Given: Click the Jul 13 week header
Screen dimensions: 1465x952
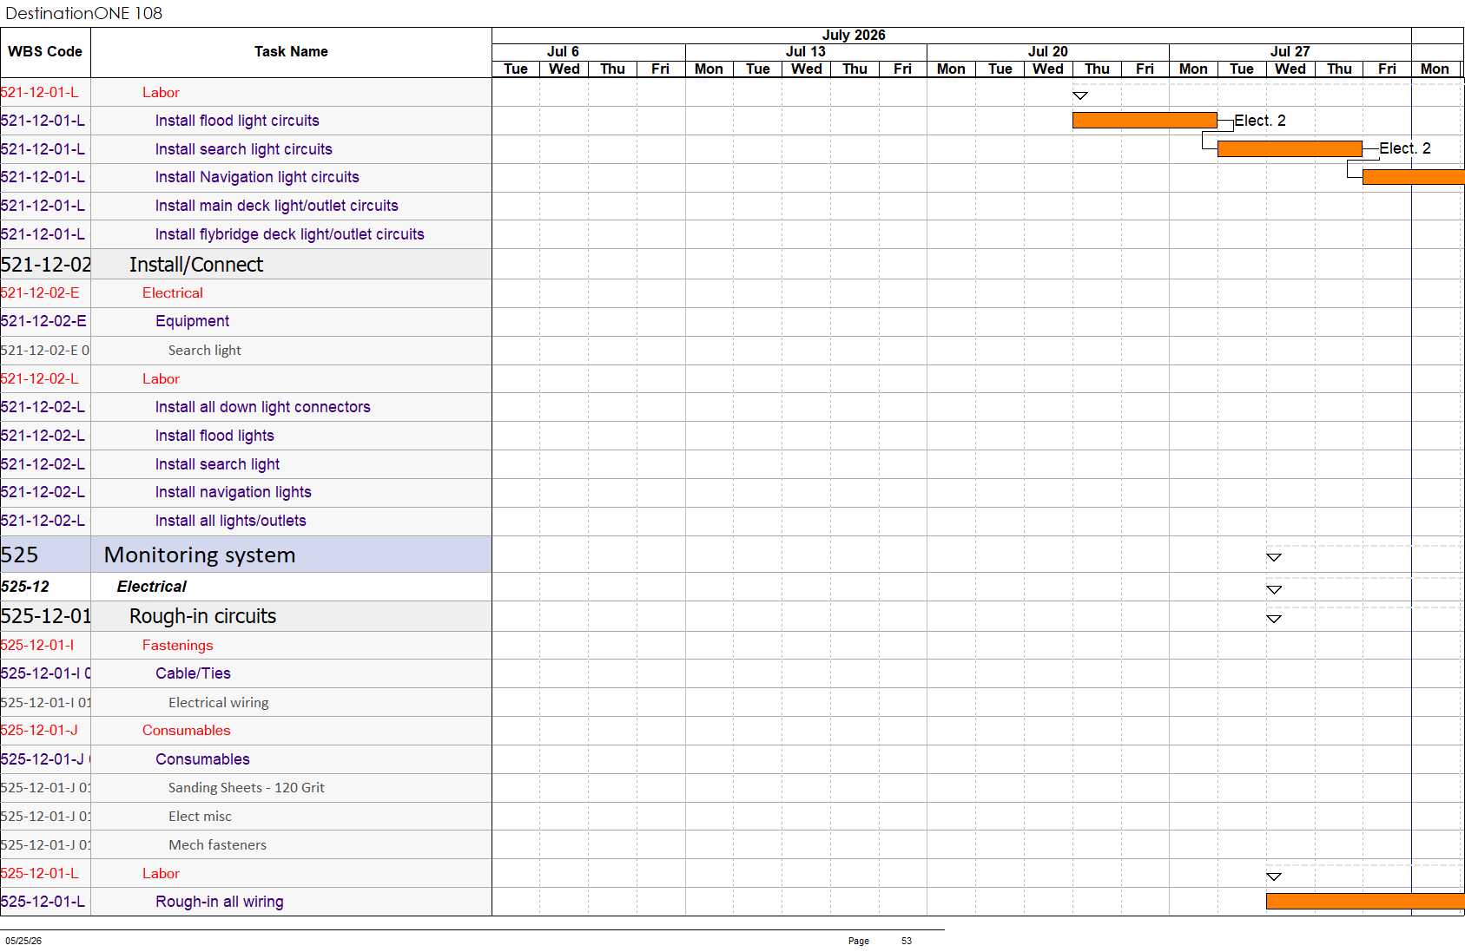Looking at the screenshot, I should [806, 52].
